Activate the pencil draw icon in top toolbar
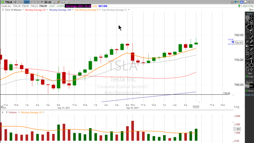 click(x=58, y=2)
